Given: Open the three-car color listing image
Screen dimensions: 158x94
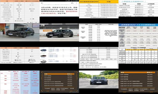Looking at the screenshot, I should click(x=59, y=55).
